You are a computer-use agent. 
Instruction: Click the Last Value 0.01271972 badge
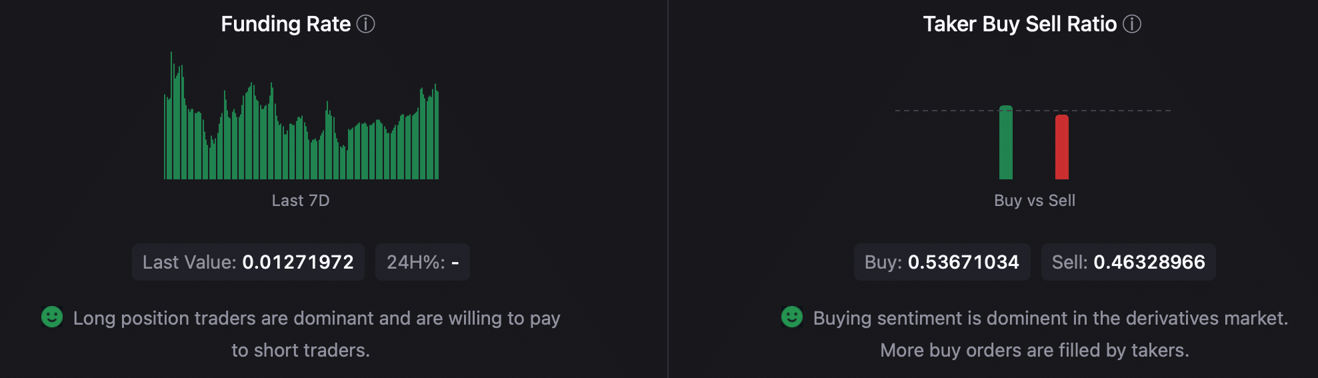click(248, 262)
